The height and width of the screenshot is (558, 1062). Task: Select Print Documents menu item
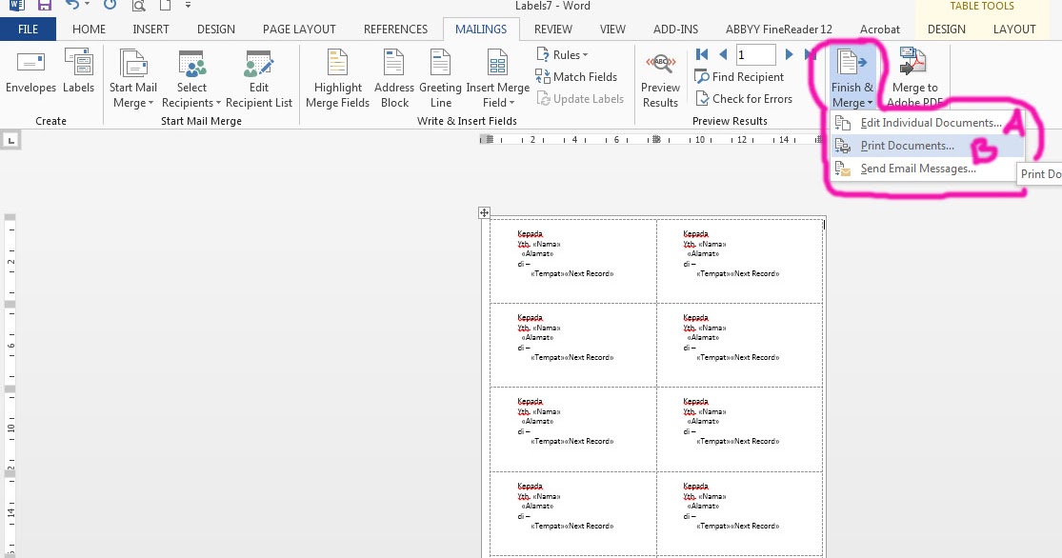coord(927,146)
